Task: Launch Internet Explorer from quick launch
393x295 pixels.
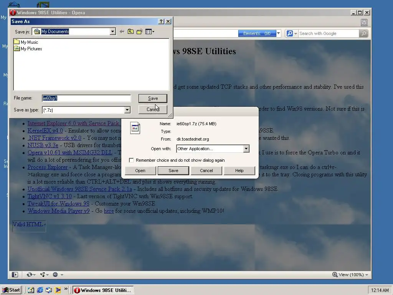Action: click(x=40, y=290)
